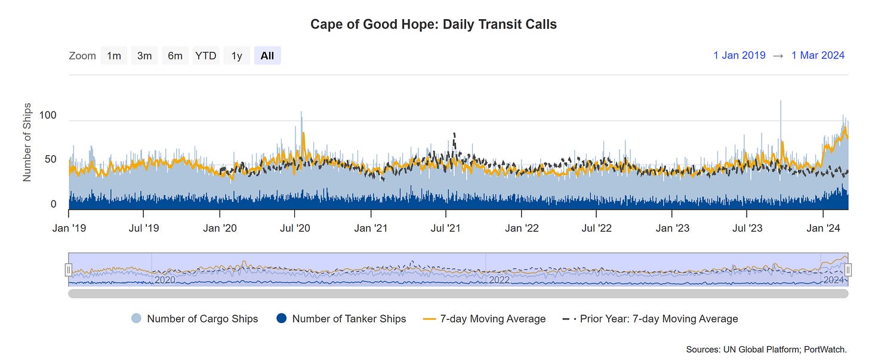
Task: Click the dashed Prior Year average legend marker
Action: click(x=568, y=319)
